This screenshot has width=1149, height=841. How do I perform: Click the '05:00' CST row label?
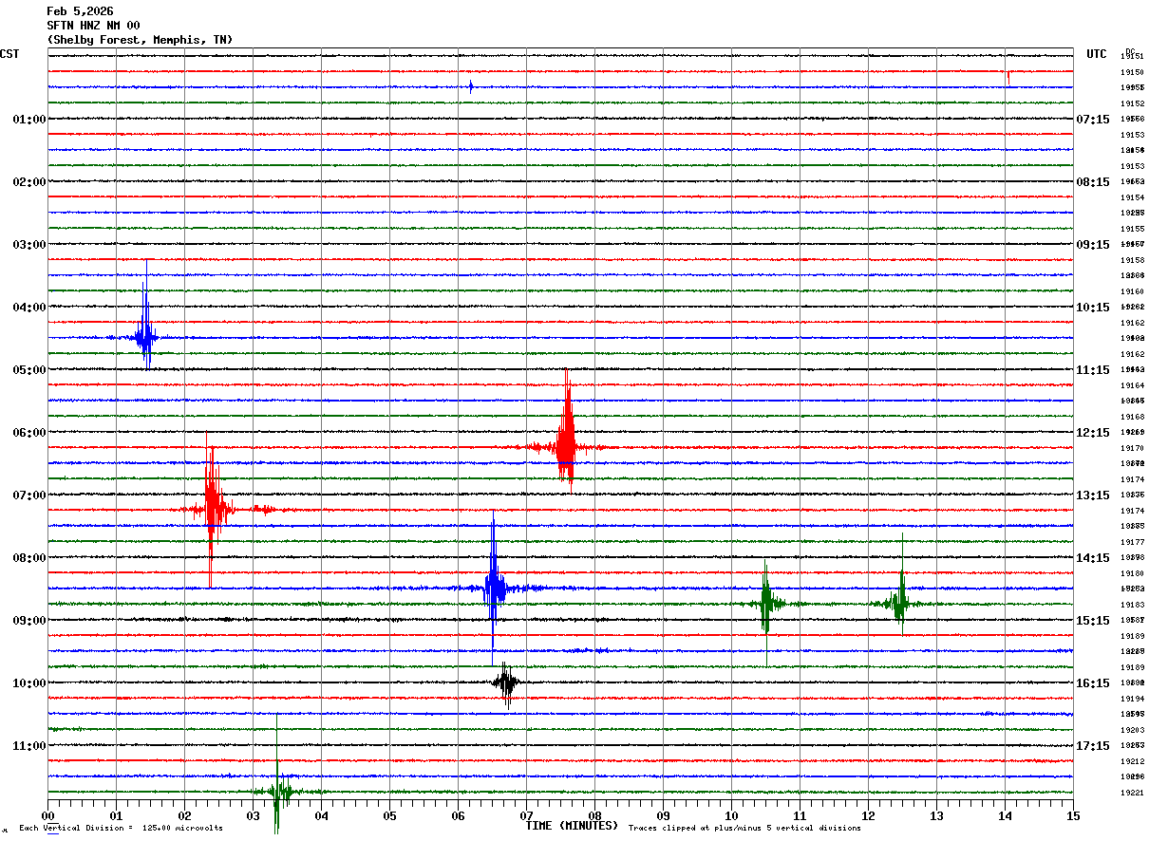tap(29, 370)
